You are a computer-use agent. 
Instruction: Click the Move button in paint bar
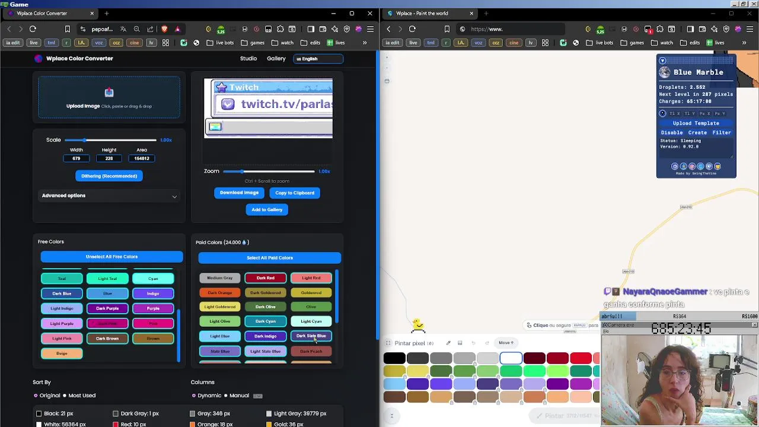(x=506, y=343)
